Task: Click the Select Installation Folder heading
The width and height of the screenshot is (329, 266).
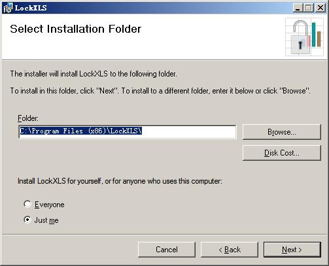Action: tap(76, 29)
